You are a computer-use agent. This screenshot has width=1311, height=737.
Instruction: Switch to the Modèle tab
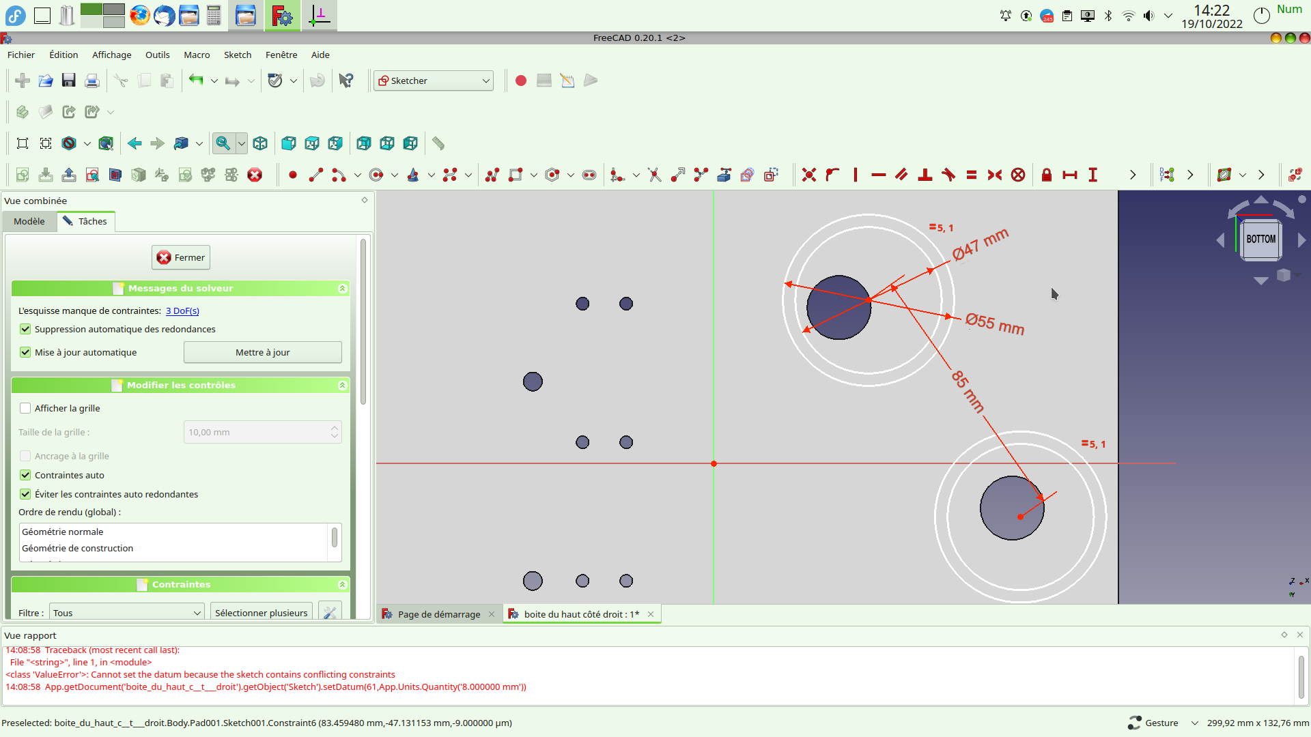29,221
